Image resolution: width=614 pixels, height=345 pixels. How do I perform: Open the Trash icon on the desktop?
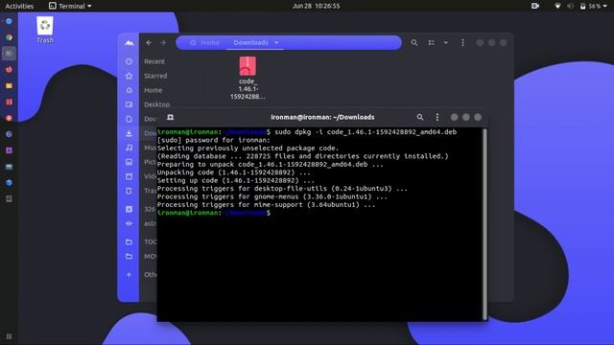45,30
